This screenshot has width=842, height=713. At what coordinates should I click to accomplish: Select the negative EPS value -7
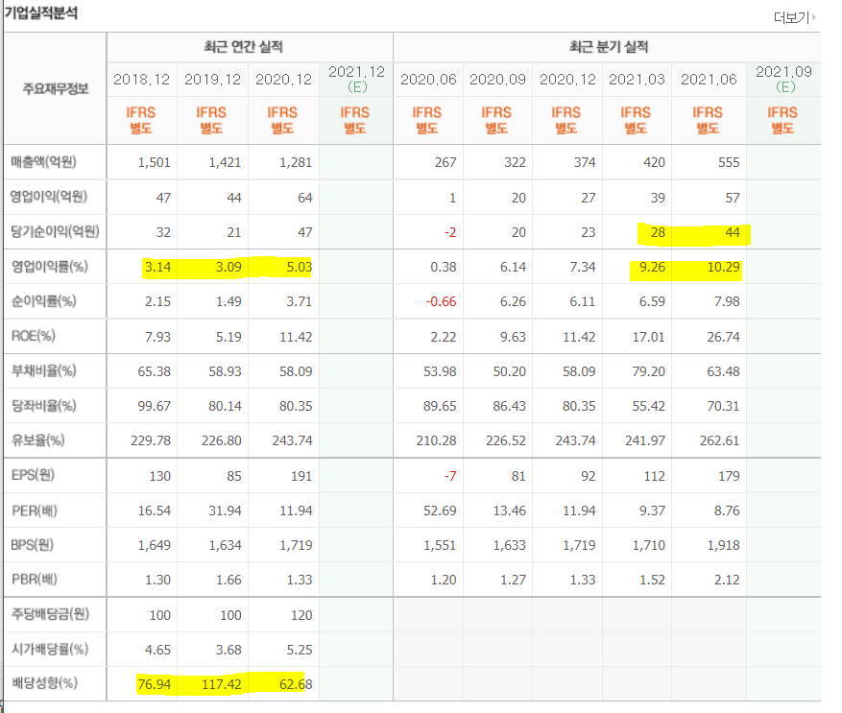click(450, 476)
